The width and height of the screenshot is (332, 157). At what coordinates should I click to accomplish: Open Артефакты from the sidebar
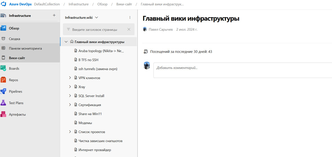pos(17,114)
